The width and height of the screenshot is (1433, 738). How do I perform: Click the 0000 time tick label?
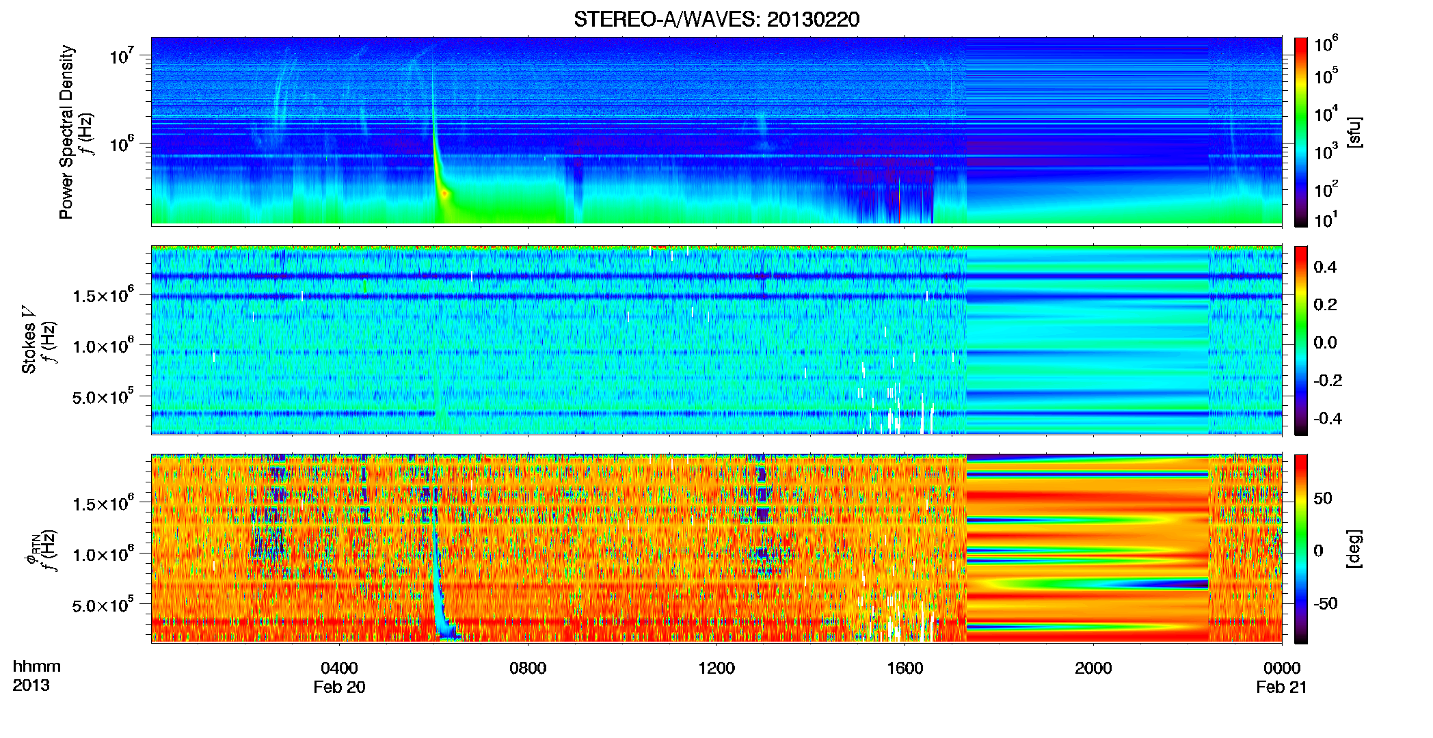1282,668
